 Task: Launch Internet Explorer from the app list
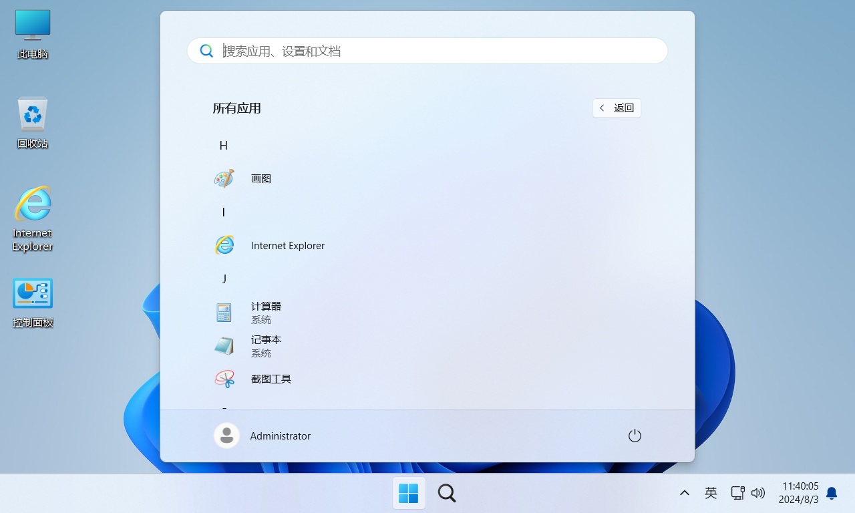pos(287,245)
